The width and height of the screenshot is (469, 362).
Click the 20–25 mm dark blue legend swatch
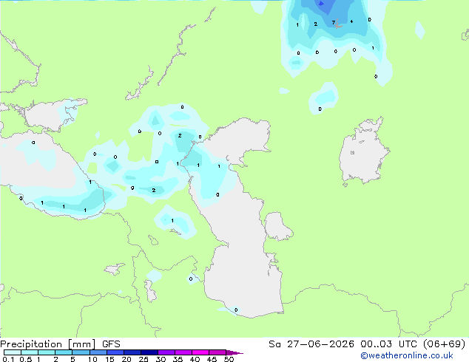[132, 352]
